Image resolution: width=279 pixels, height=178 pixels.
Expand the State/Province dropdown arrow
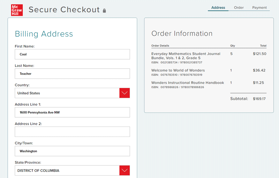(x=125, y=170)
